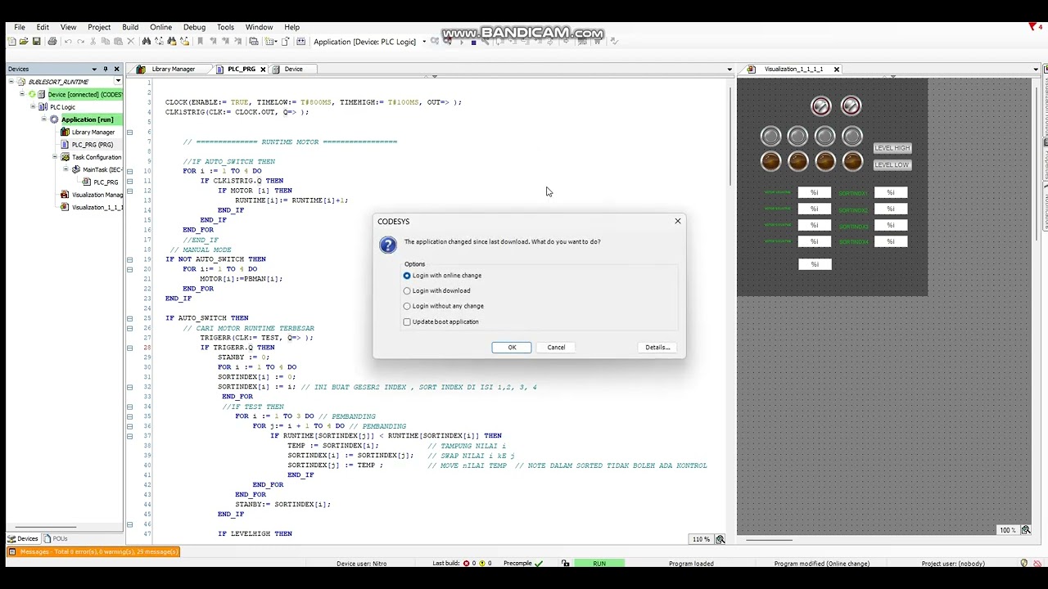Click the %i field next to SORTINDX1
Screen dimensions: 1048x589
click(x=890, y=193)
